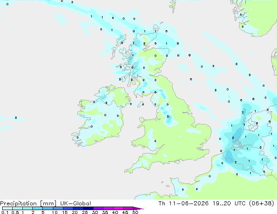Image resolution: width=277 pixels, height=214 pixels.
Task: Click the '25' legend scale label
Action: click(85, 212)
